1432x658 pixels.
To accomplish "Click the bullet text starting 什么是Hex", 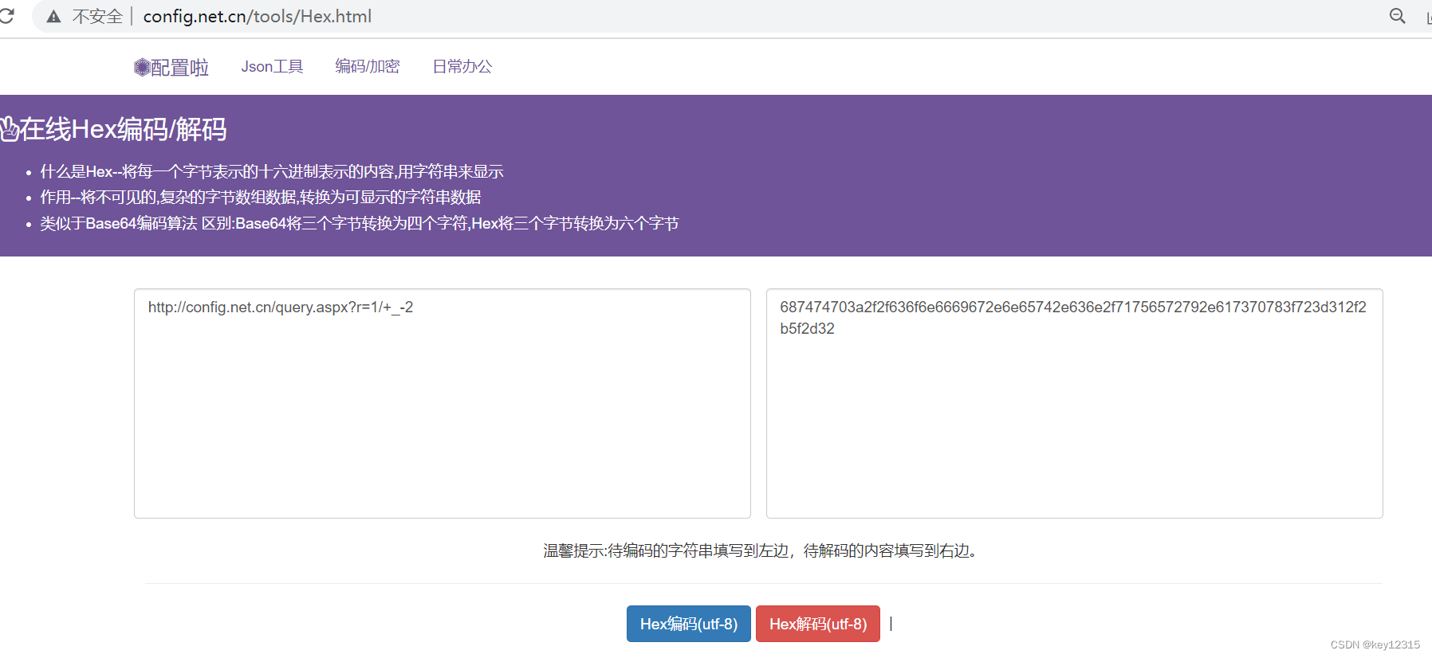I will (272, 171).
